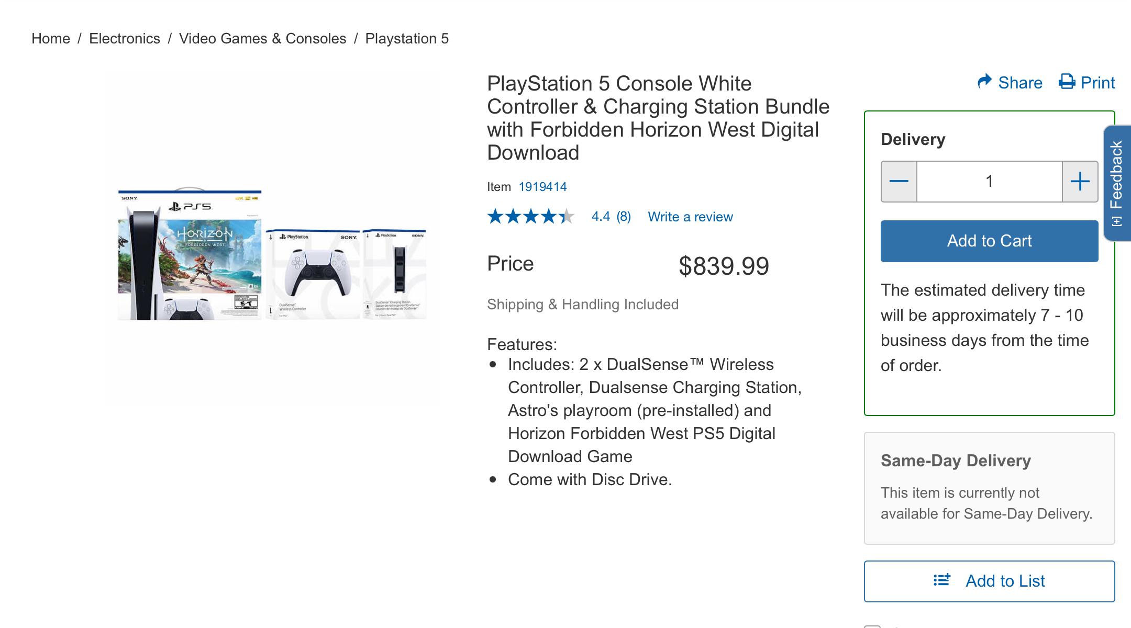Image resolution: width=1131 pixels, height=628 pixels.
Task: Open Video Games & Consoles breadcrumb
Action: [x=263, y=38]
